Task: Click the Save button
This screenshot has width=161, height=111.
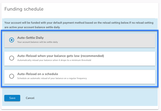Action: [x=12, y=98]
